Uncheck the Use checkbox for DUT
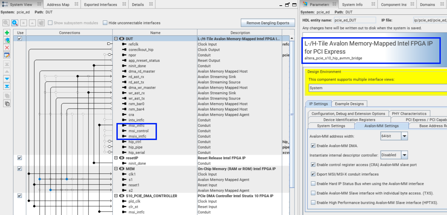Viewport: 447px width, 215px height. (20, 39)
